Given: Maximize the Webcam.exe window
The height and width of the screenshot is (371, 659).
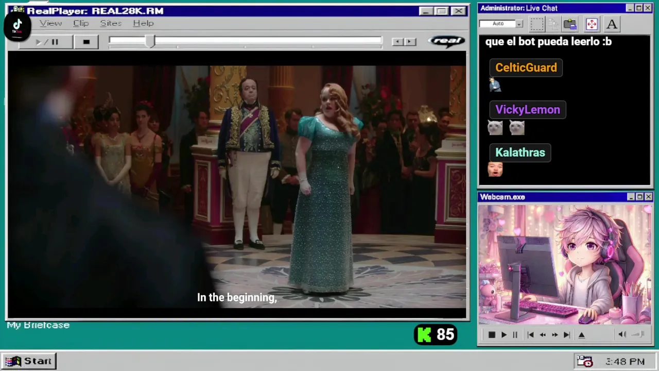Looking at the screenshot, I should coord(640,197).
